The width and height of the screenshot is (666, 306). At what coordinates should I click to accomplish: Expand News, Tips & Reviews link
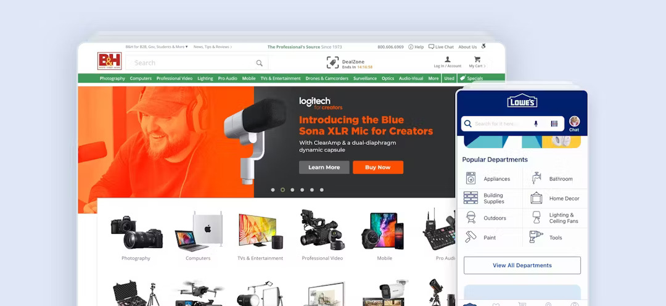click(213, 47)
